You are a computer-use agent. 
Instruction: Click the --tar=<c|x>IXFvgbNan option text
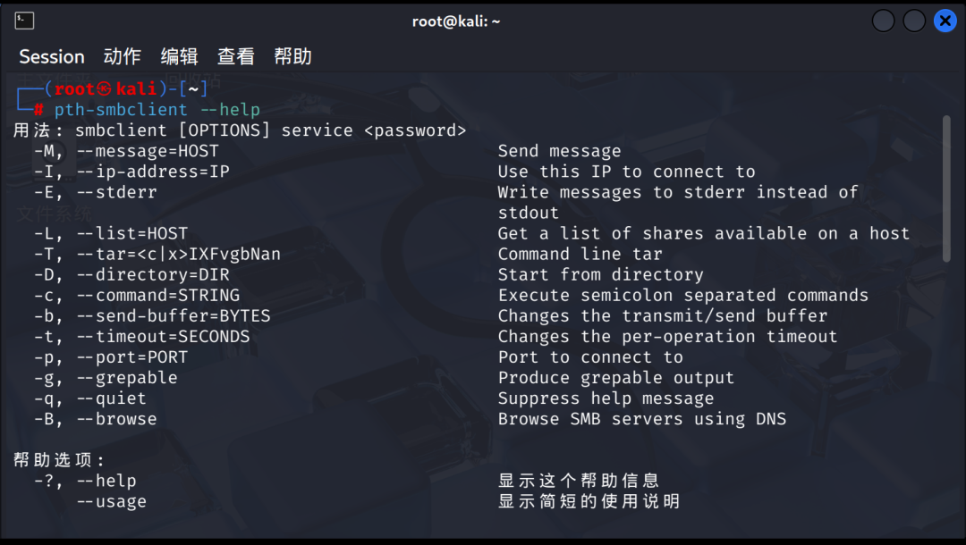[x=179, y=254]
